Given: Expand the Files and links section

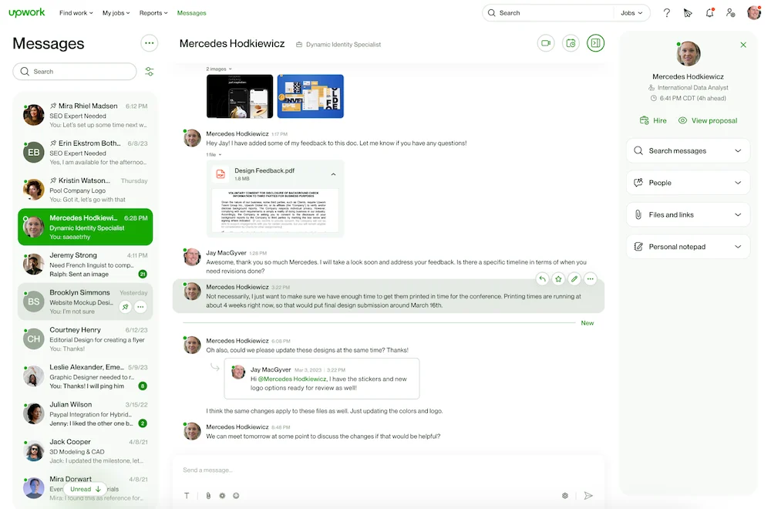Looking at the screenshot, I should click(x=688, y=214).
